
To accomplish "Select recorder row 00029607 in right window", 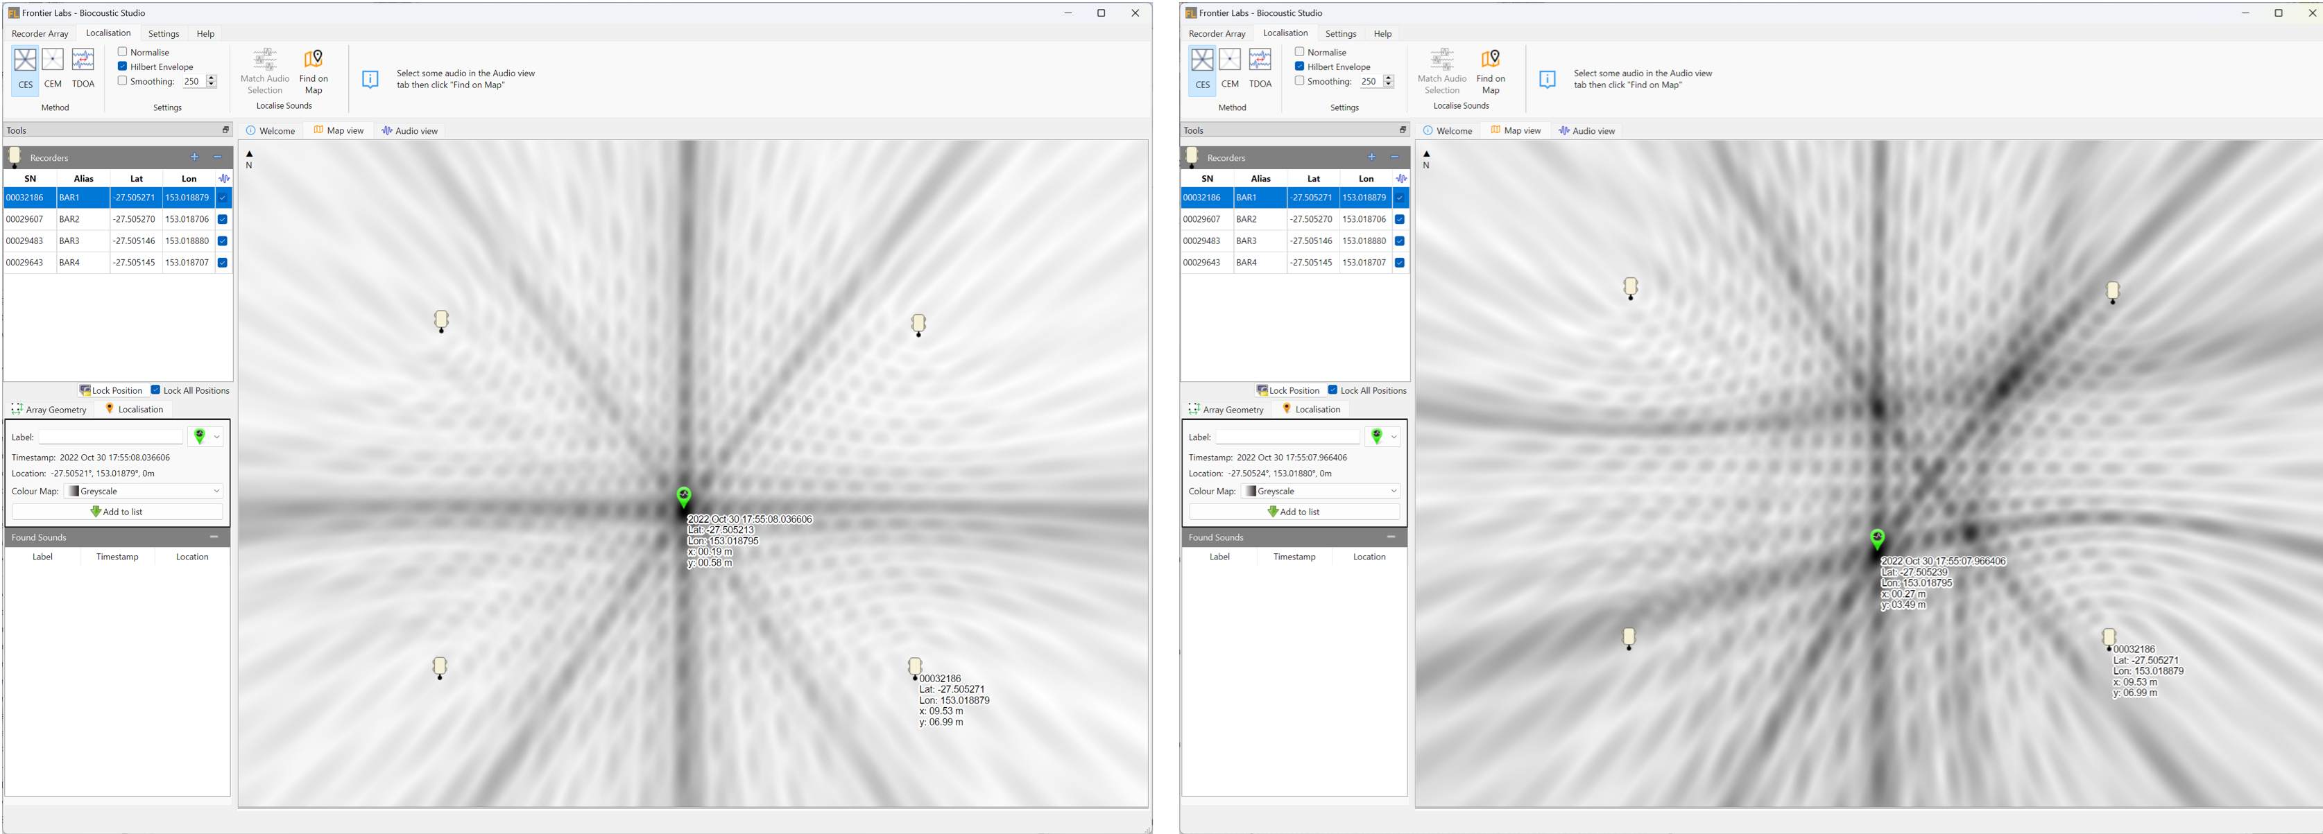I will pos(1294,219).
